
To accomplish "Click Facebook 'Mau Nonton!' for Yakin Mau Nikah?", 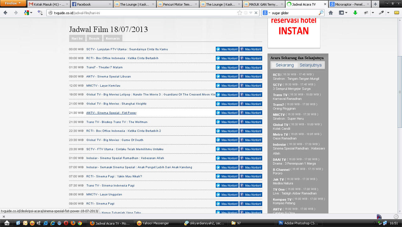I will click(x=251, y=176).
